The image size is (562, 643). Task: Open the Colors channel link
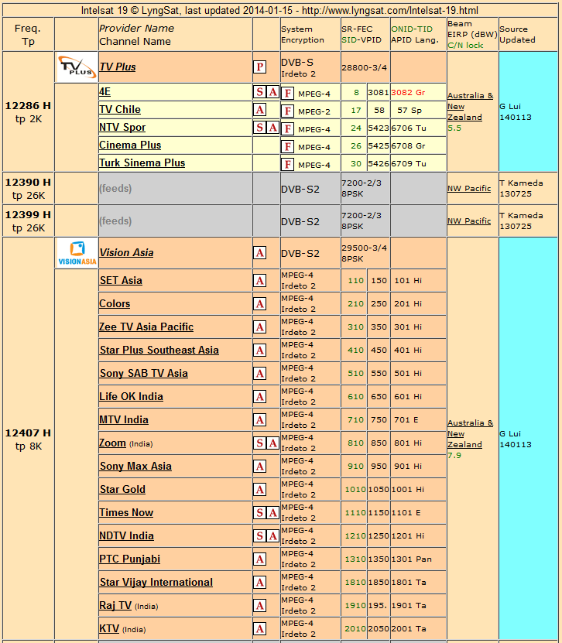point(115,304)
